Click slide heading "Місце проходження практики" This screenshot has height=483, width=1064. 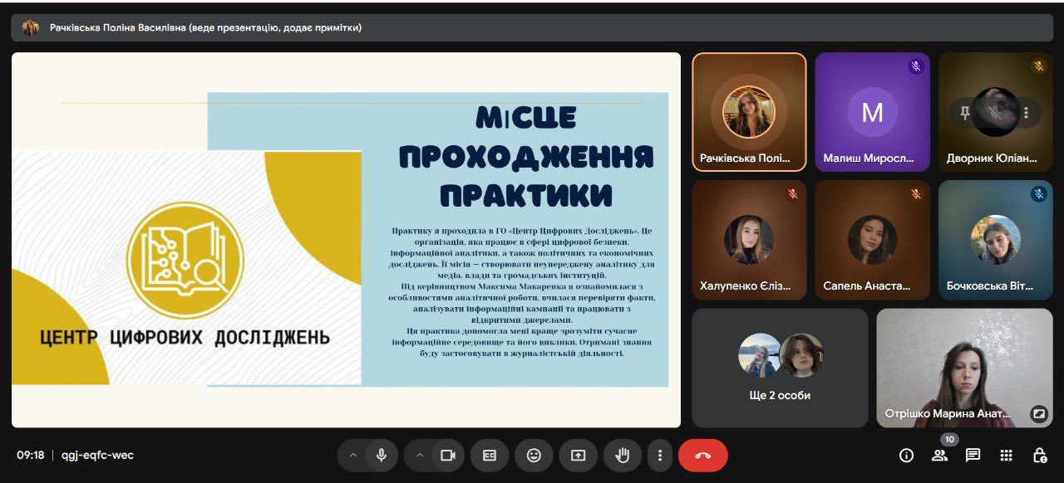click(x=526, y=156)
